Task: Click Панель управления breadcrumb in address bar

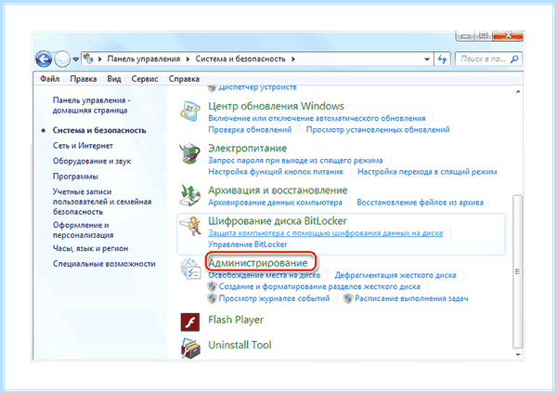Action: (144, 59)
